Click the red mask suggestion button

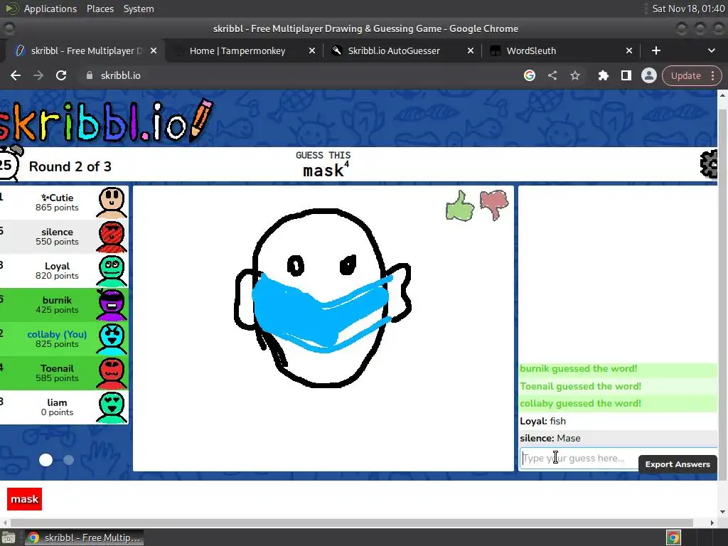(25, 499)
